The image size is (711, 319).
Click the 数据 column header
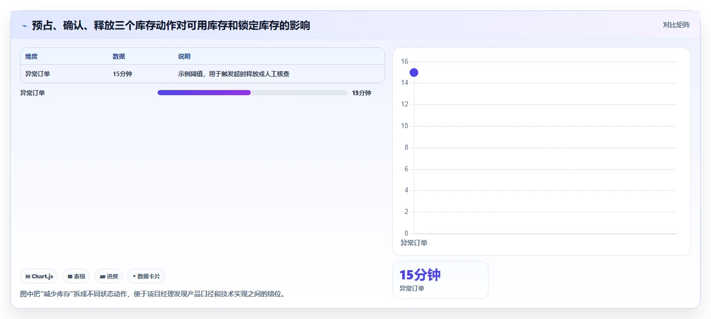[x=119, y=57]
